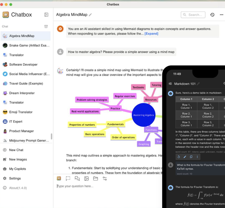Open the Emoji Translator chat
225x208 pixels.
coord(25,112)
